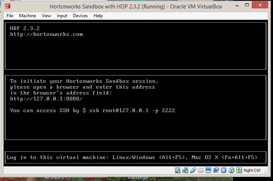Click the window resize grip at the status bar corner
The image size is (273, 181).
265,172
